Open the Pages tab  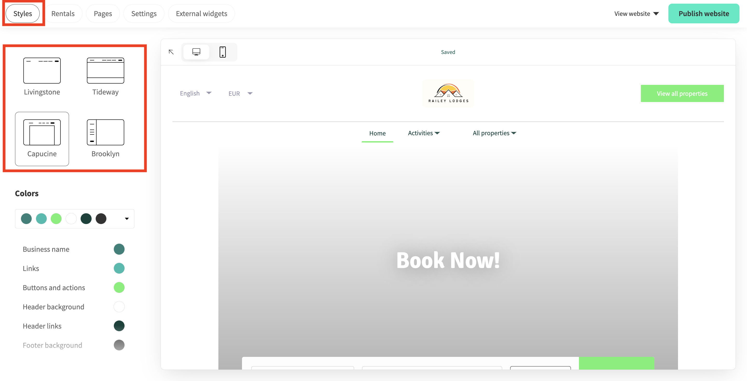click(x=103, y=13)
